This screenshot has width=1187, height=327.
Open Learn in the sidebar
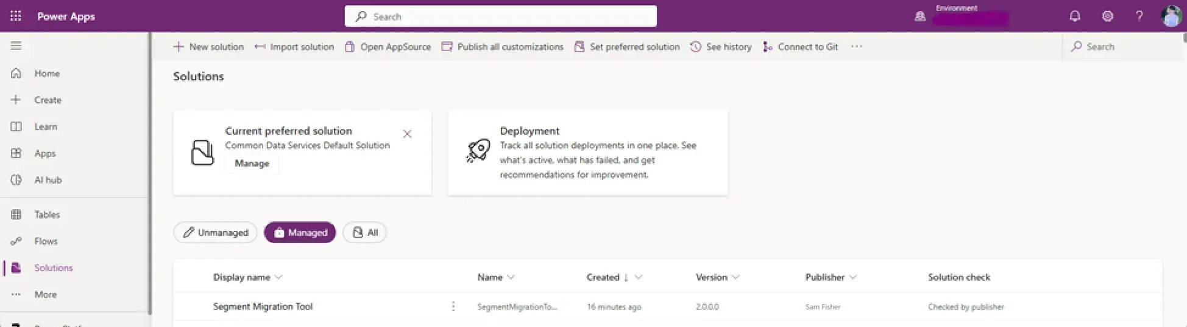click(x=46, y=126)
